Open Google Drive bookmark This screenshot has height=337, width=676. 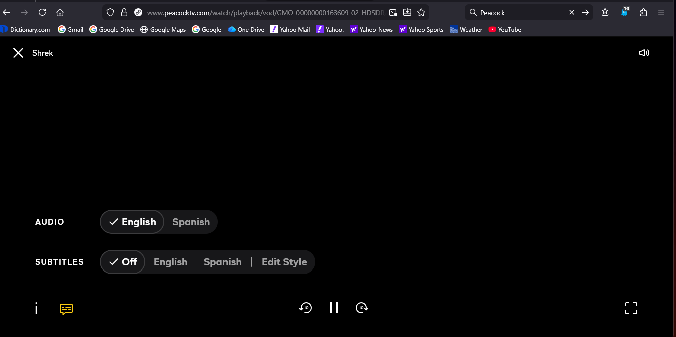click(x=112, y=30)
